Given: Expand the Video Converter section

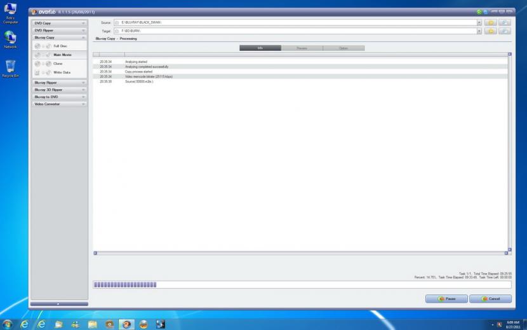Looking at the screenshot, I should coord(60,104).
